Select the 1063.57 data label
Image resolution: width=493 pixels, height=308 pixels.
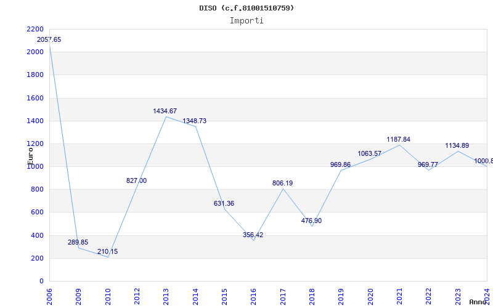[369, 153]
